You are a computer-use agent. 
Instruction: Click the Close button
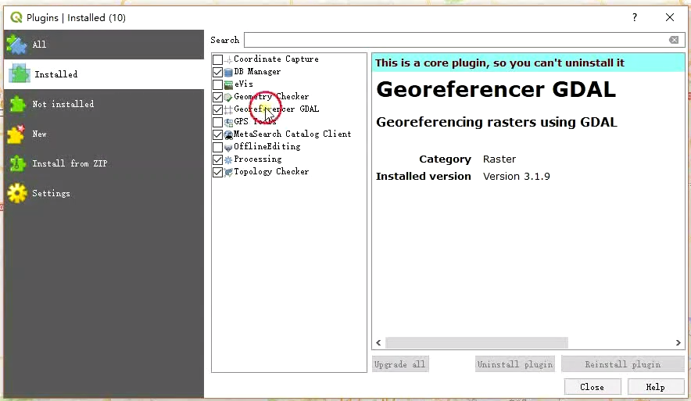[593, 387]
